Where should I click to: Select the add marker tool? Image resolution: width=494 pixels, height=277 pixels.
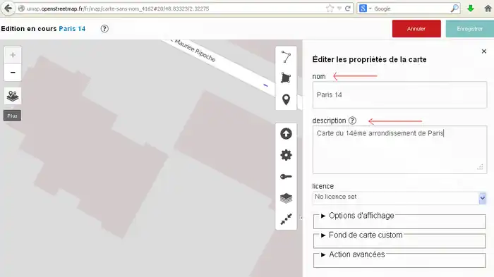point(286,99)
